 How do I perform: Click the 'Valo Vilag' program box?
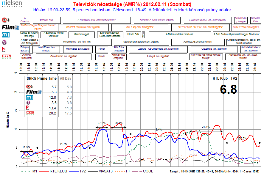click(x=206, y=57)
